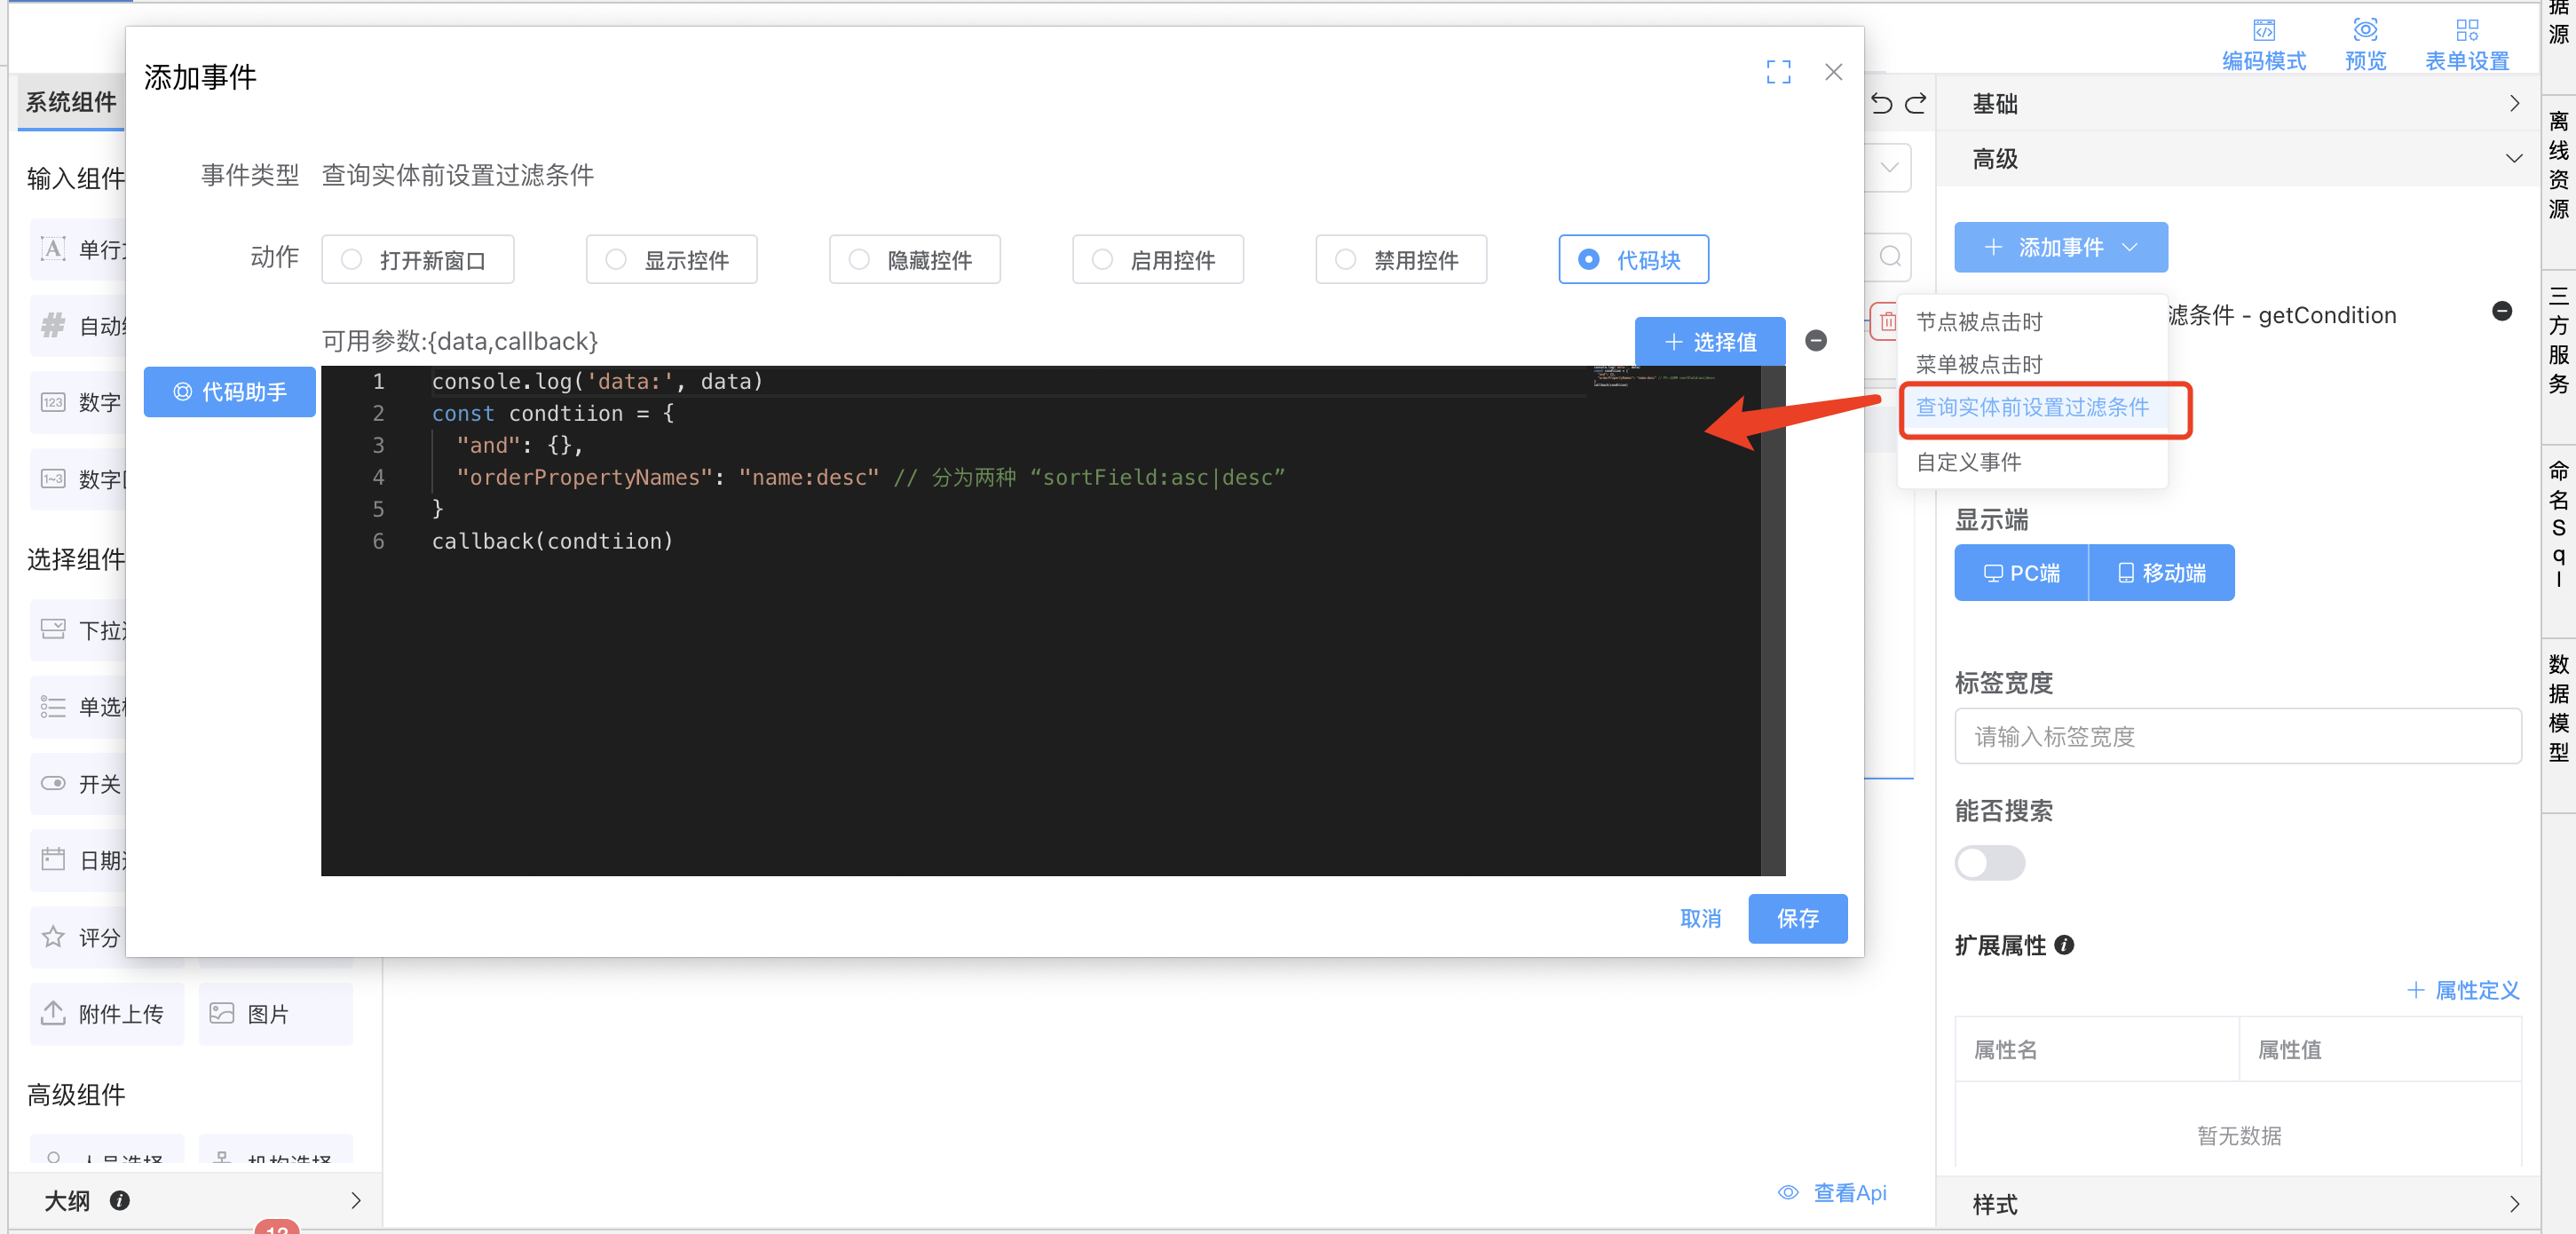2576x1234 pixels.
Task: Click the undo arrow icon
Action: click(1881, 104)
